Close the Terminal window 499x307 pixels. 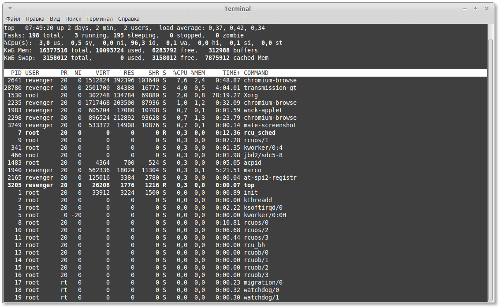(487, 9)
